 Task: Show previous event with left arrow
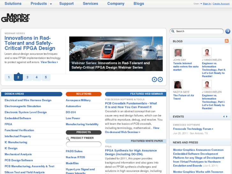(224, 117)
